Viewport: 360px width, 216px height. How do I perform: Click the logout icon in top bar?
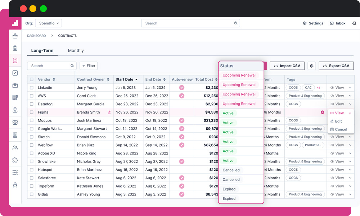[354, 23]
